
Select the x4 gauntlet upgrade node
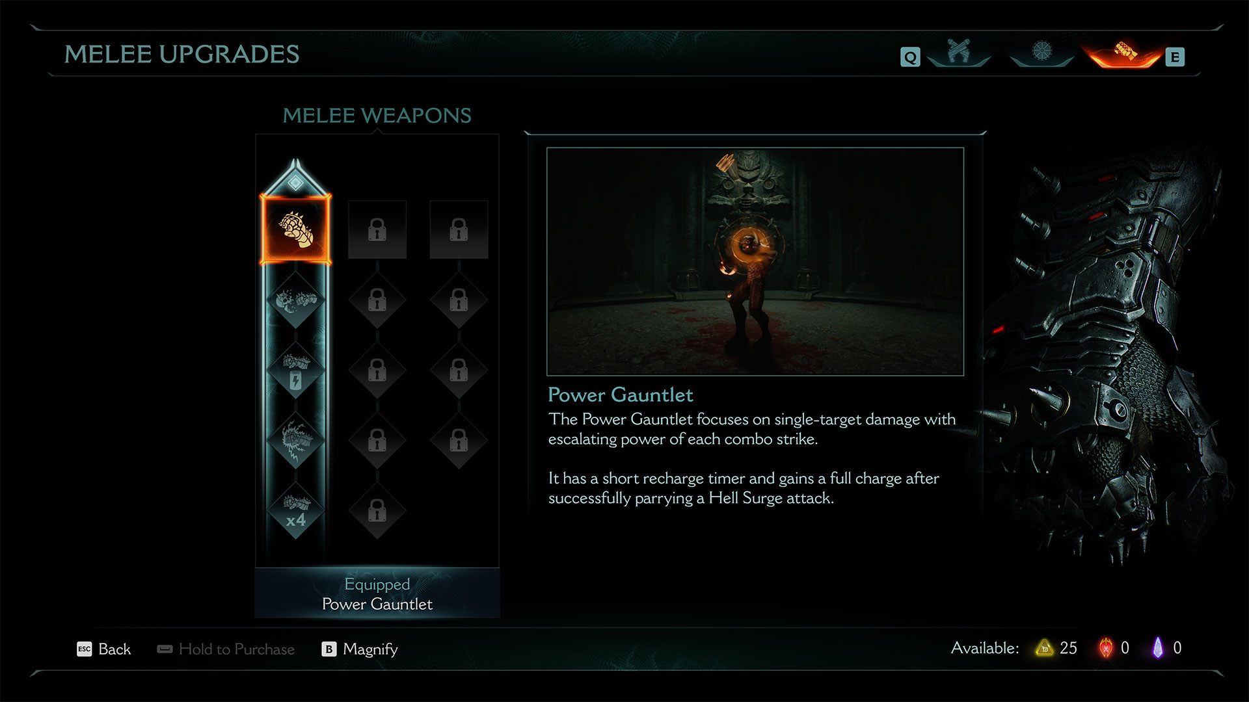point(296,512)
